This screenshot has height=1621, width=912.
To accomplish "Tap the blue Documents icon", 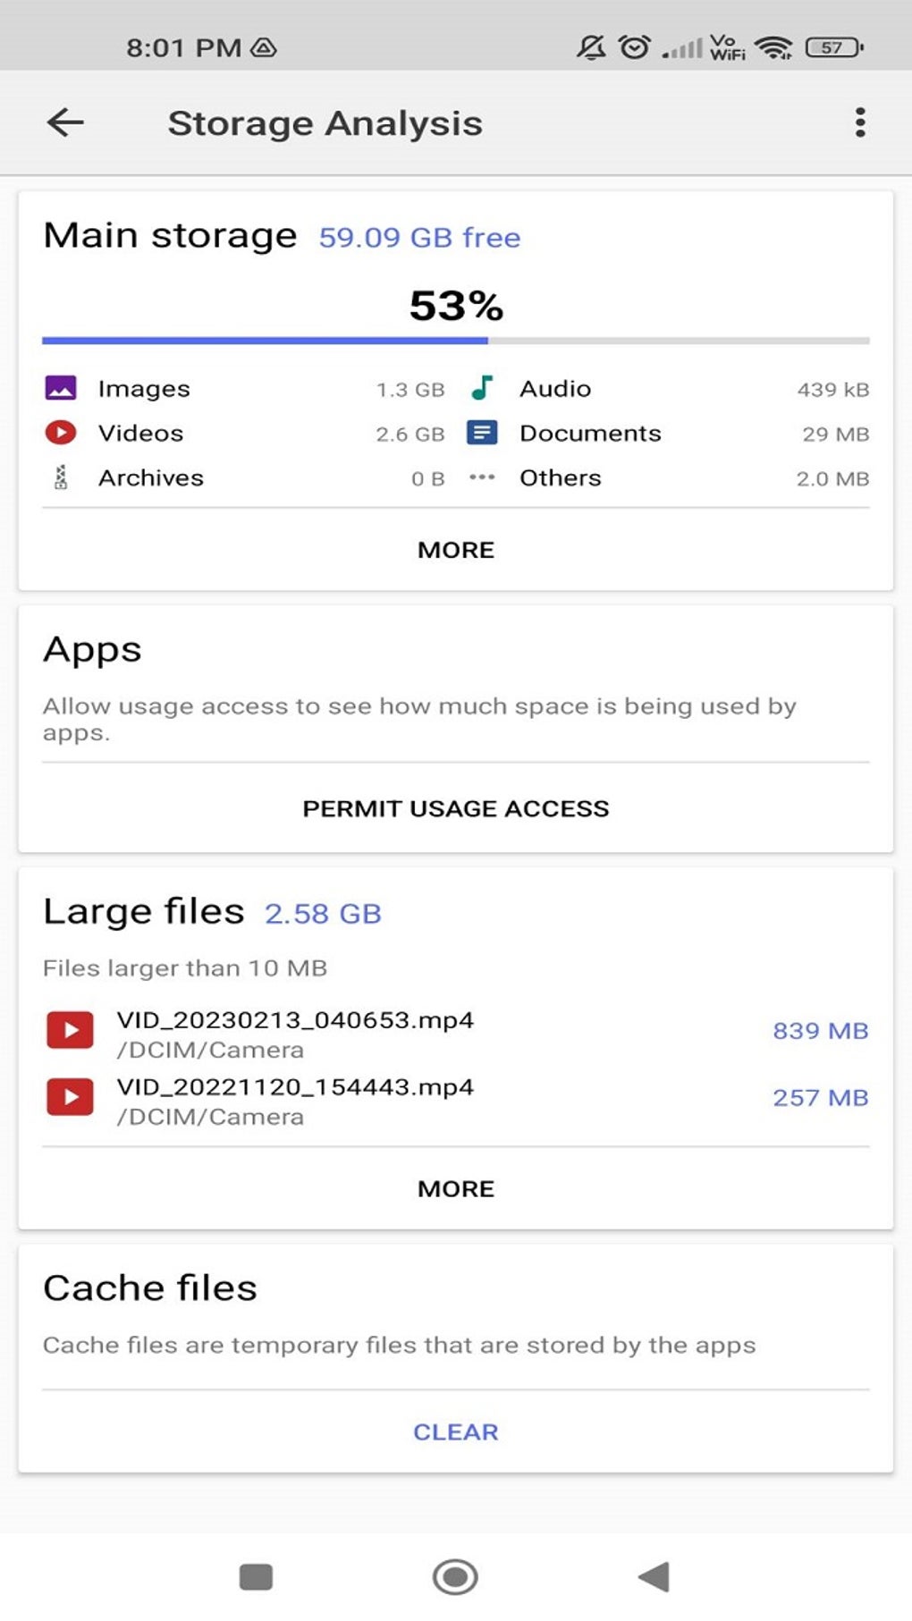I will pos(482,433).
